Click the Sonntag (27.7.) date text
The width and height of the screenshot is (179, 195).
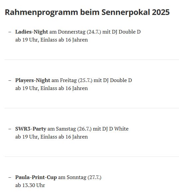coord(84,178)
